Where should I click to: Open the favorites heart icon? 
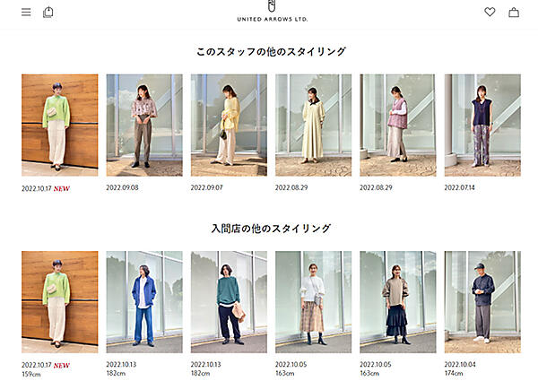tap(490, 12)
